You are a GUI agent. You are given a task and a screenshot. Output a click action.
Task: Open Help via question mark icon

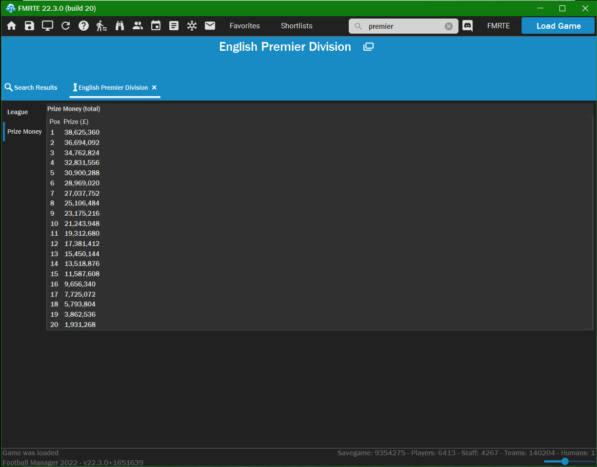(83, 26)
